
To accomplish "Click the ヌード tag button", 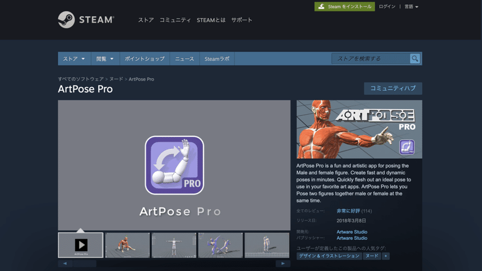I will (x=372, y=256).
